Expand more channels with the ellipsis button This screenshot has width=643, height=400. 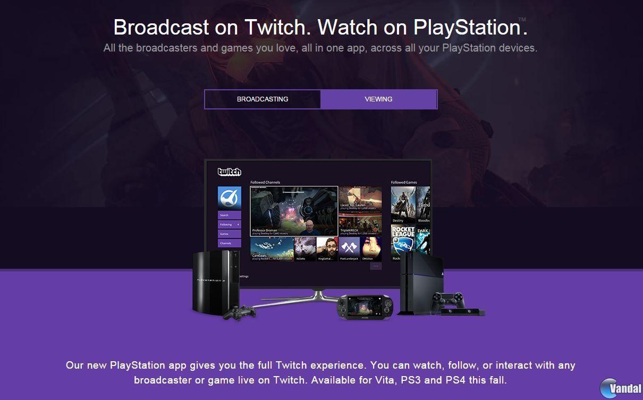(376, 266)
